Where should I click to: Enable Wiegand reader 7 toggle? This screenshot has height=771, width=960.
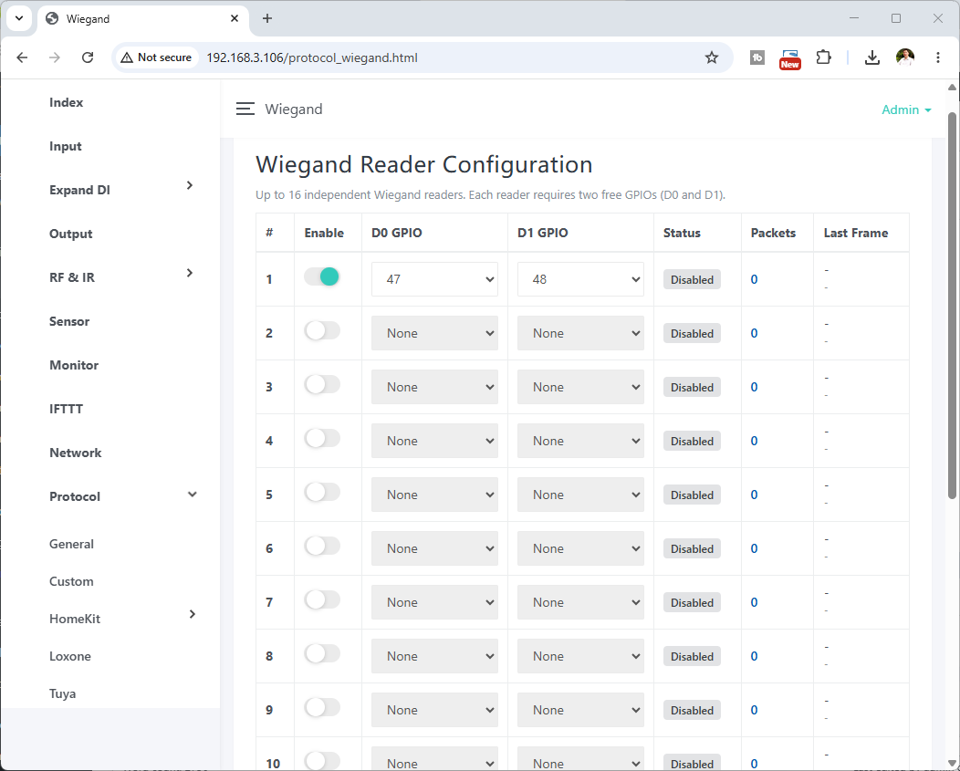[x=322, y=600]
